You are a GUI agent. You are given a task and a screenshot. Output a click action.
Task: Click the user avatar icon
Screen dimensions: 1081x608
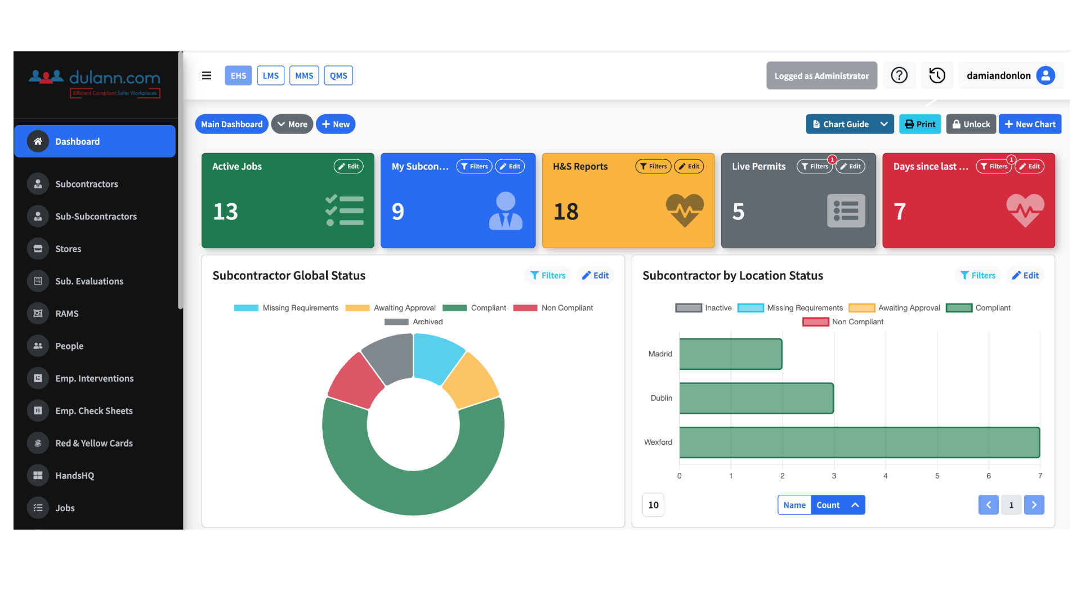pyautogui.click(x=1046, y=75)
